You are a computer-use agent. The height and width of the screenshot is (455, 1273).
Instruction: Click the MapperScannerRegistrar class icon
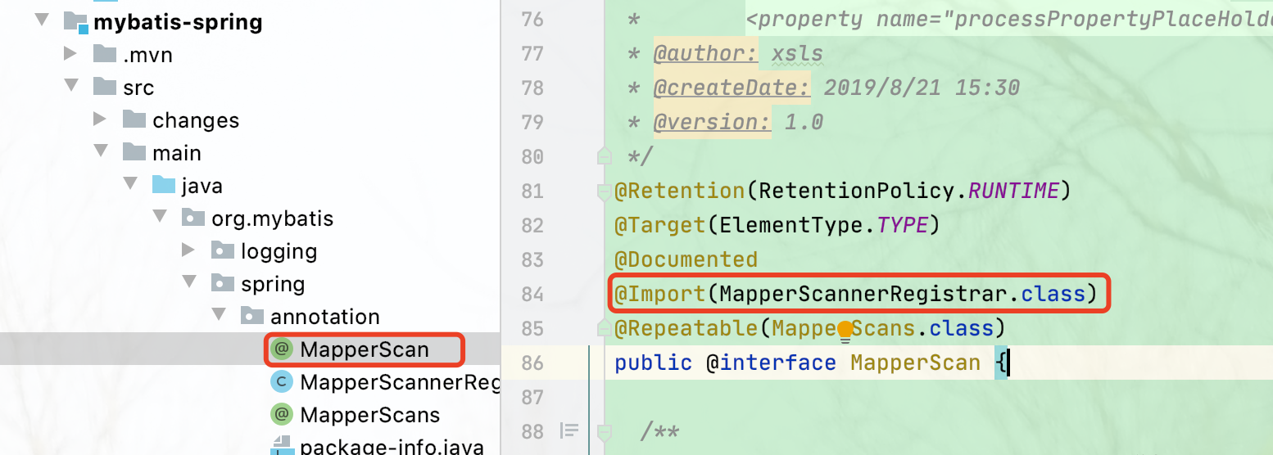click(x=282, y=382)
